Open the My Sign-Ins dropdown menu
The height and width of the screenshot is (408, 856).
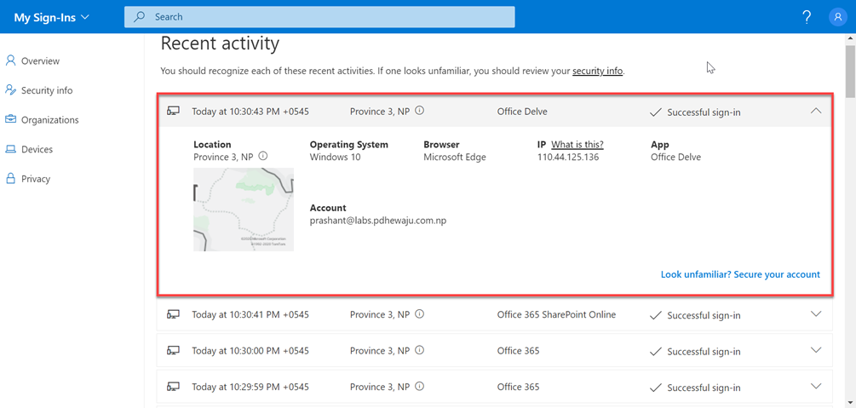[x=51, y=17]
